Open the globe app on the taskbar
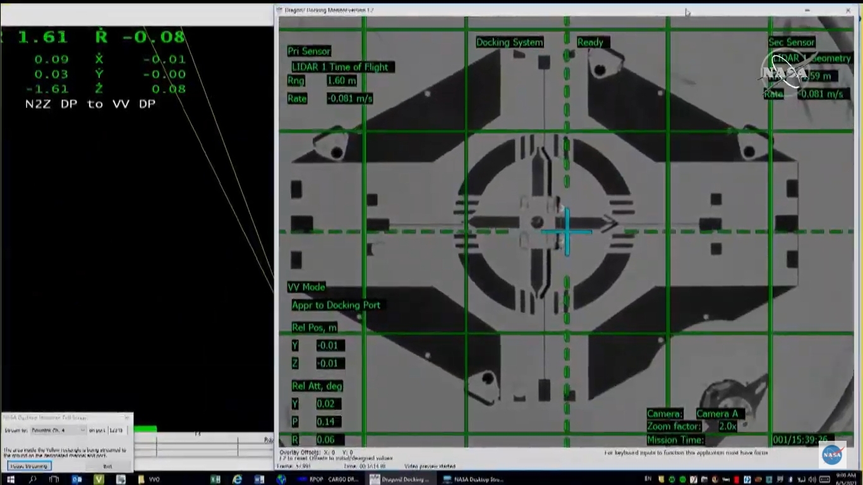863x485 pixels. (x=282, y=479)
